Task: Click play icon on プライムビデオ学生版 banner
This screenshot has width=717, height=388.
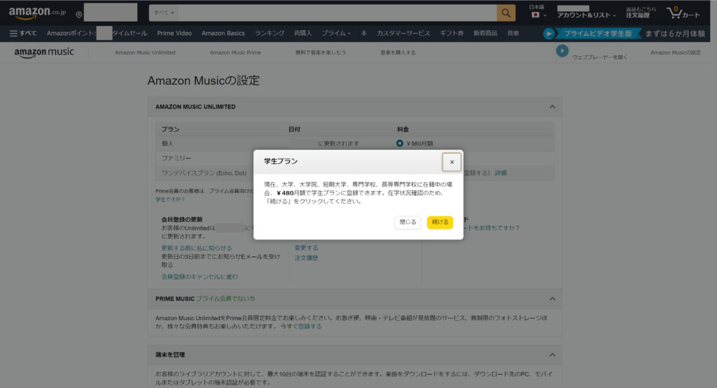Action: 550,33
